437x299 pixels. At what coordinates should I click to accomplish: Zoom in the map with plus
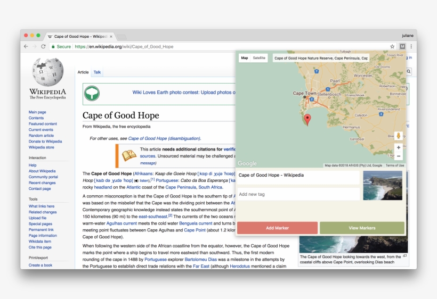tap(399, 147)
